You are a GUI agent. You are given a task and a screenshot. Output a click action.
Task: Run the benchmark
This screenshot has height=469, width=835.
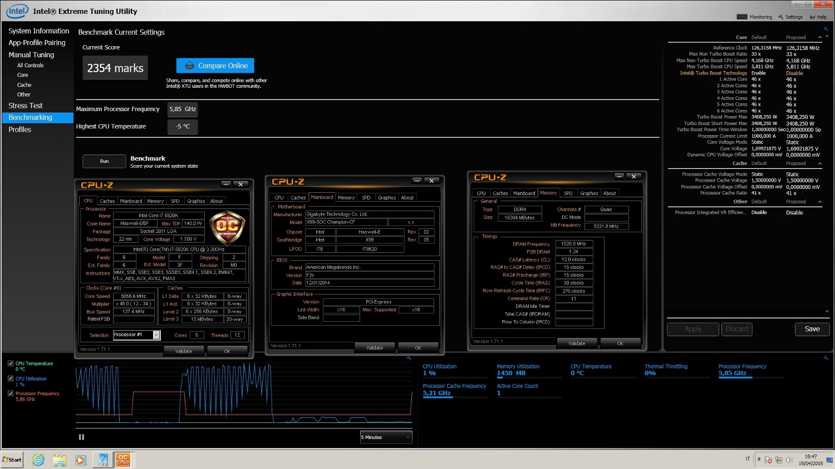coord(104,161)
